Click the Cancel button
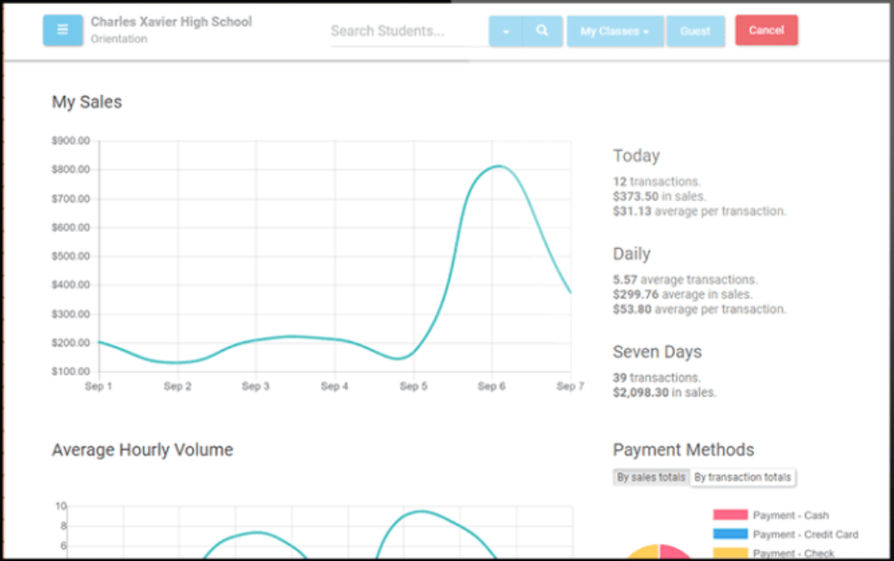This screenshot has height=561, width=894. coord(766,29)
